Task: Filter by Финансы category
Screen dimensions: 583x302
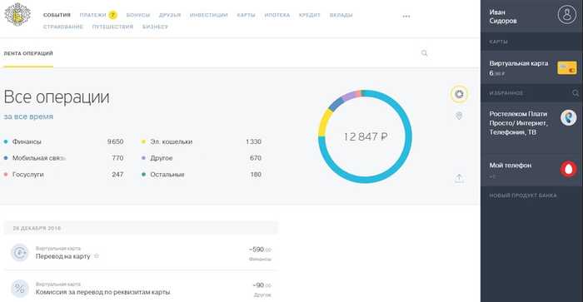Action: click(27, 141)
